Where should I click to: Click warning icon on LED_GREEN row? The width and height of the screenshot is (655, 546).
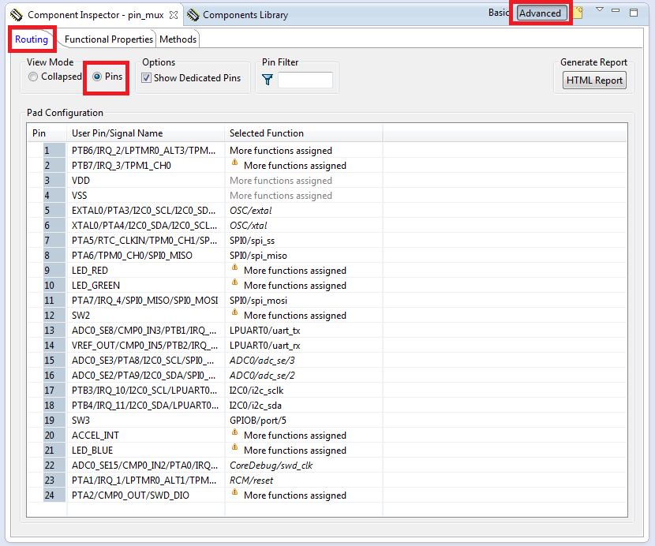coord(234,282)
